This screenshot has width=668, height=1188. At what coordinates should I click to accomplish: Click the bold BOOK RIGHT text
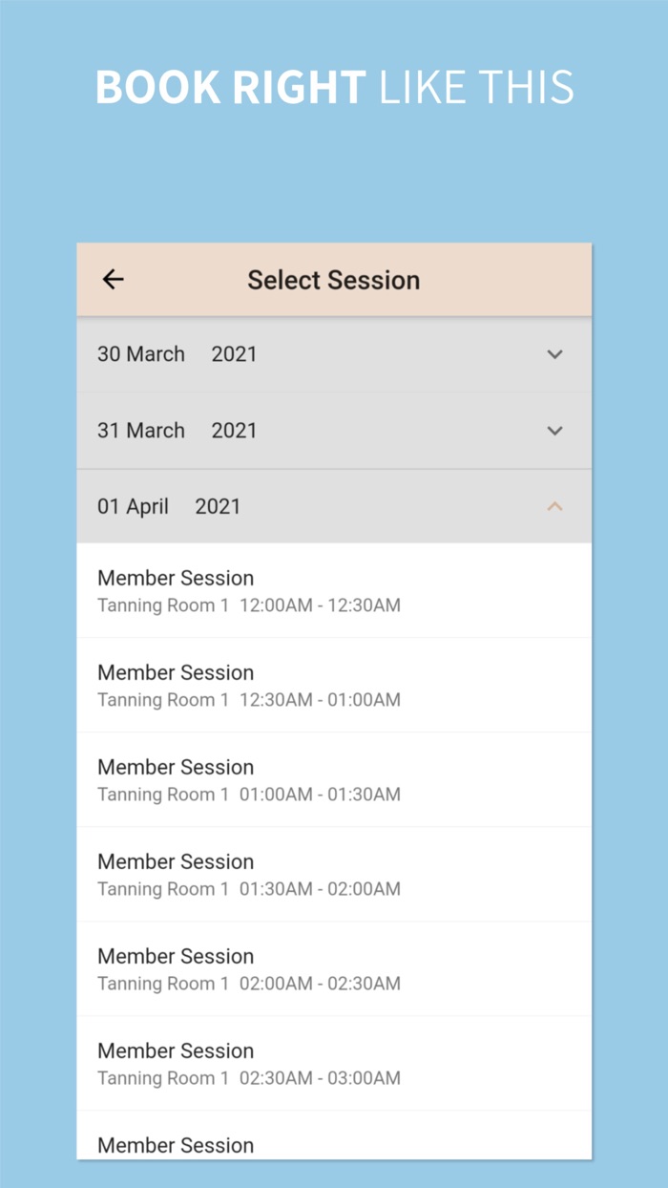coord(230,87)
